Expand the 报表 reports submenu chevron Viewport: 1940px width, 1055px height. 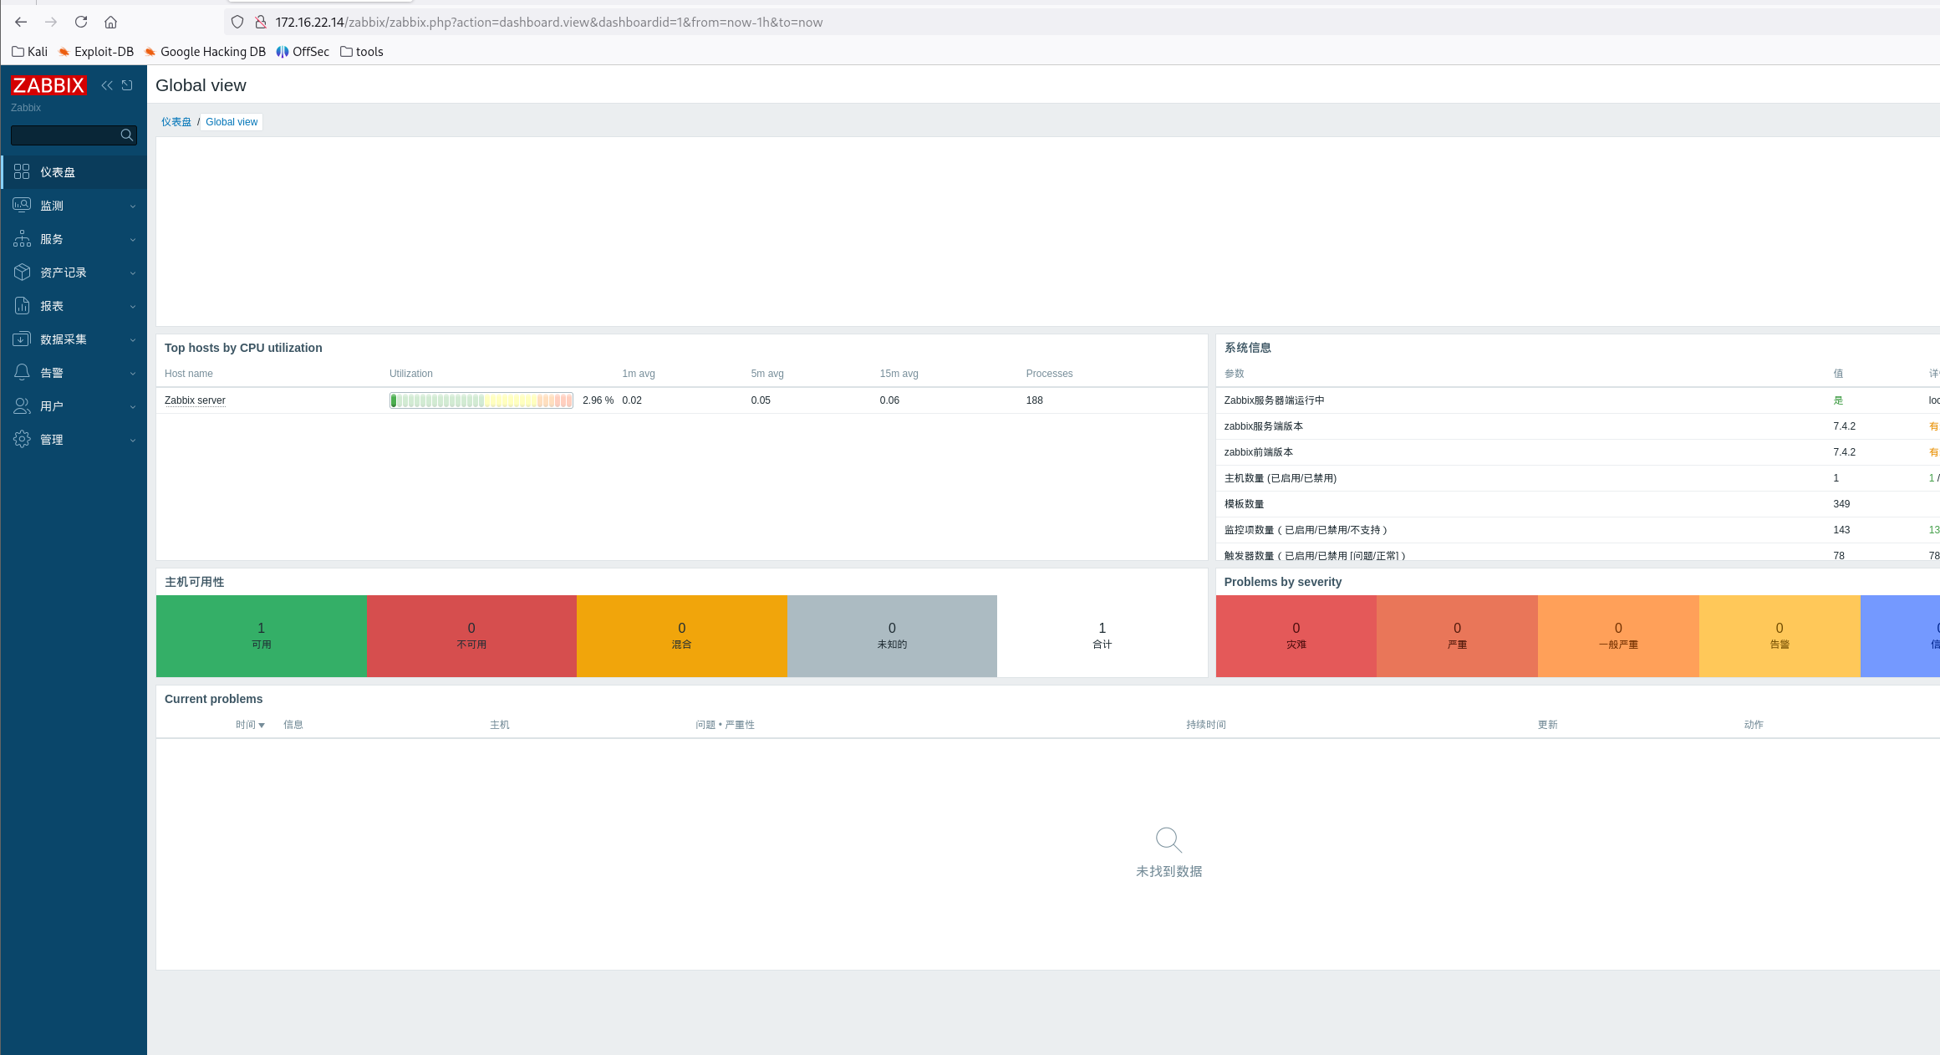coord(132,307)
